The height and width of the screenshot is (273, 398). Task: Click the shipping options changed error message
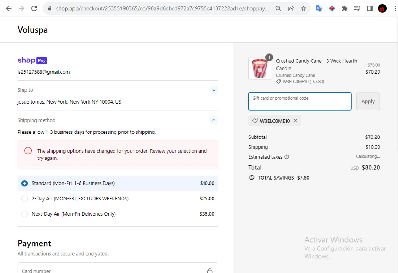tap(122, 154)
